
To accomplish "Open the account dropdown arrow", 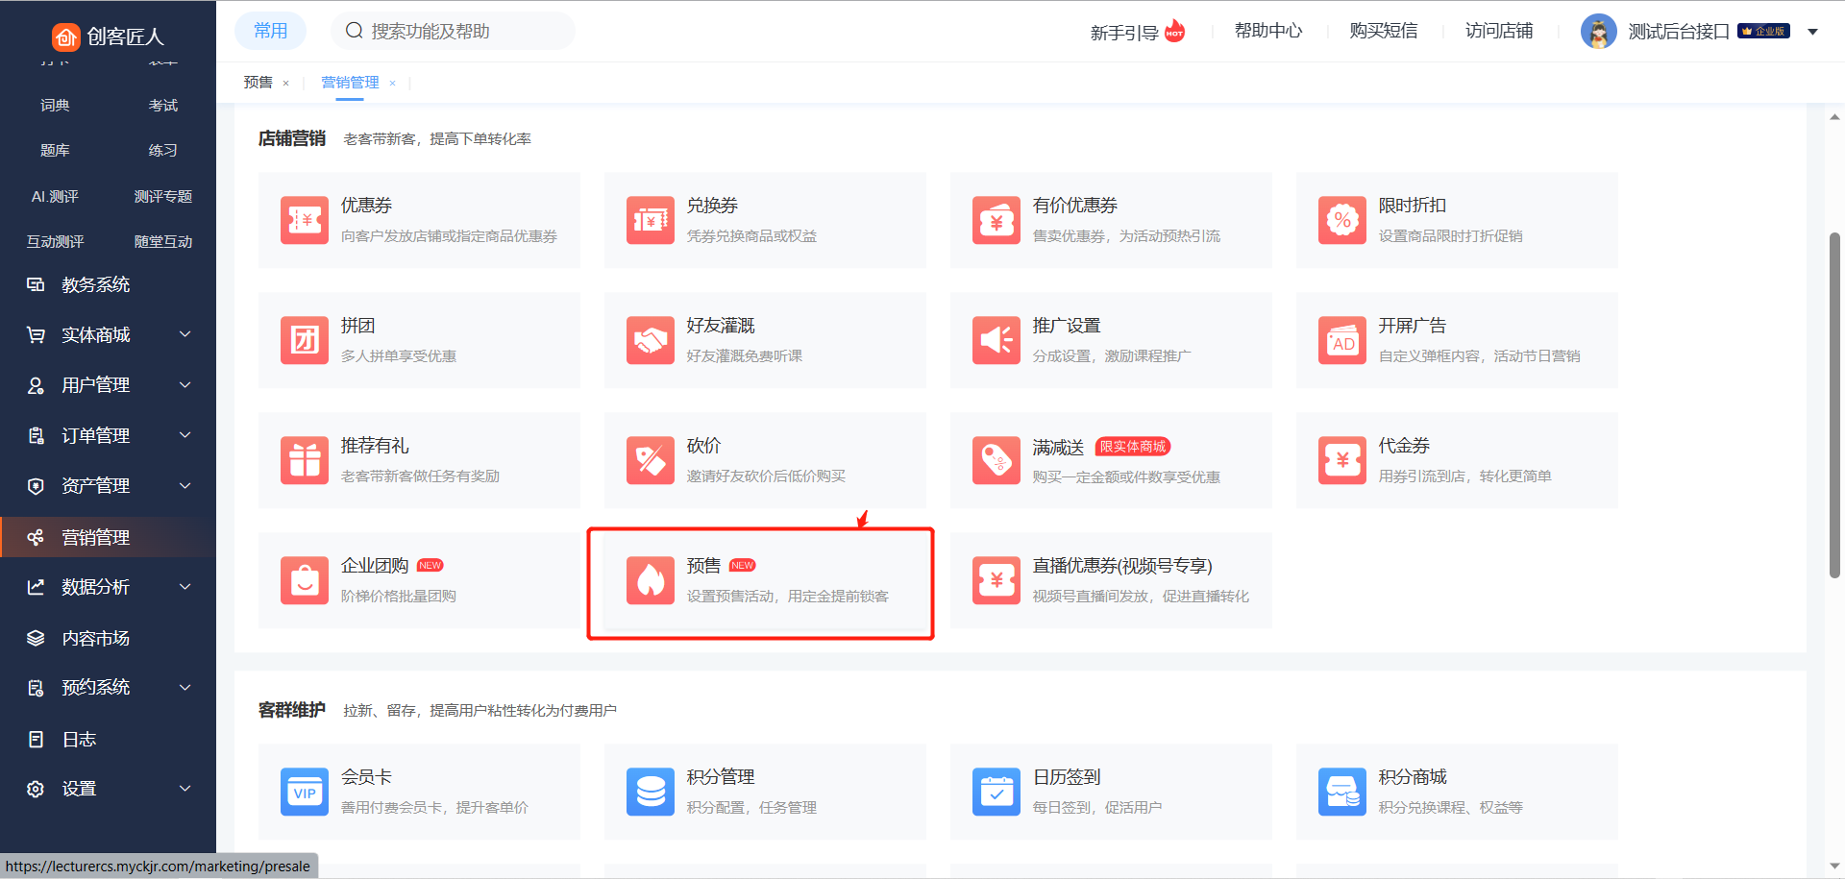I will [1812, 32].
